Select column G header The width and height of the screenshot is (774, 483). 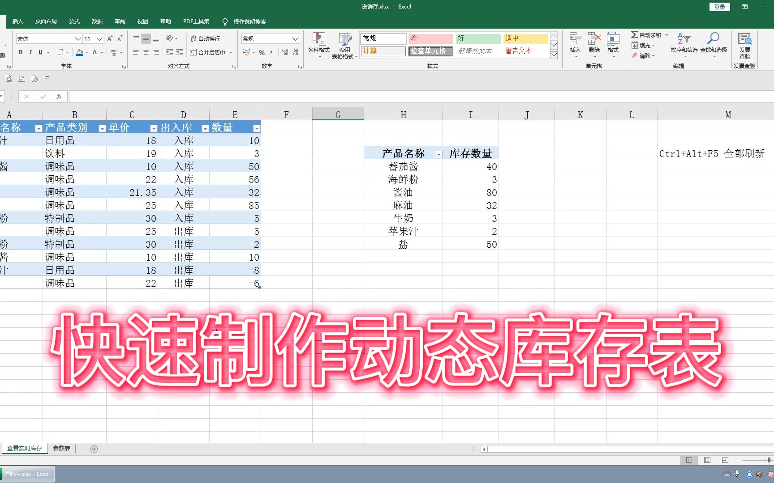338,115
